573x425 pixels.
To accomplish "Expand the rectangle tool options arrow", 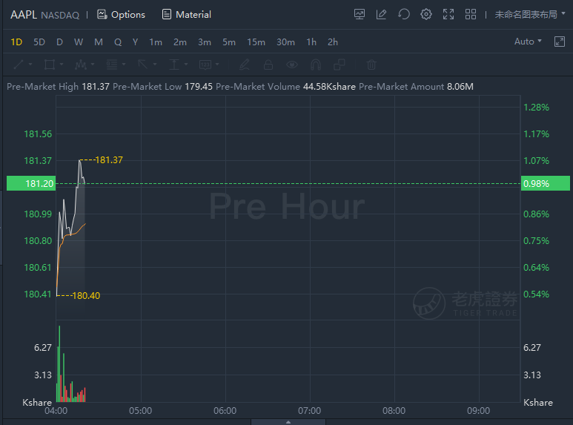I will (x=62, y=65).
